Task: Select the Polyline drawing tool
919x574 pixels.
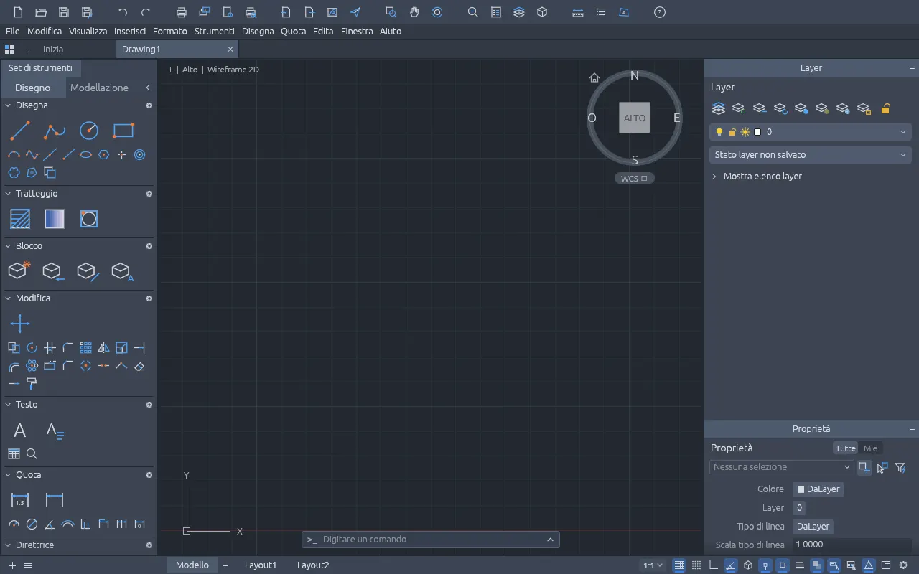Action: tap(55, 131)
